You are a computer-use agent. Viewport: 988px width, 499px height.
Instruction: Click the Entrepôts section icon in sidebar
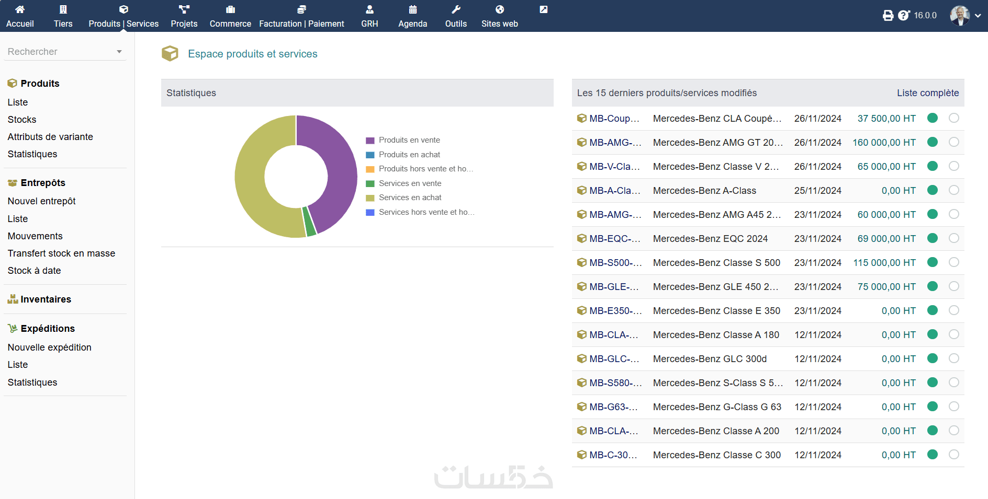[13, 183]
